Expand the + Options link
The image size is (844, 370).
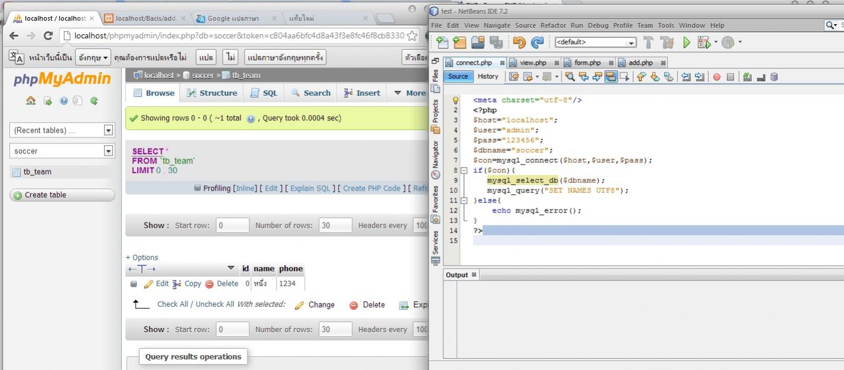click(x=142, y=257)
